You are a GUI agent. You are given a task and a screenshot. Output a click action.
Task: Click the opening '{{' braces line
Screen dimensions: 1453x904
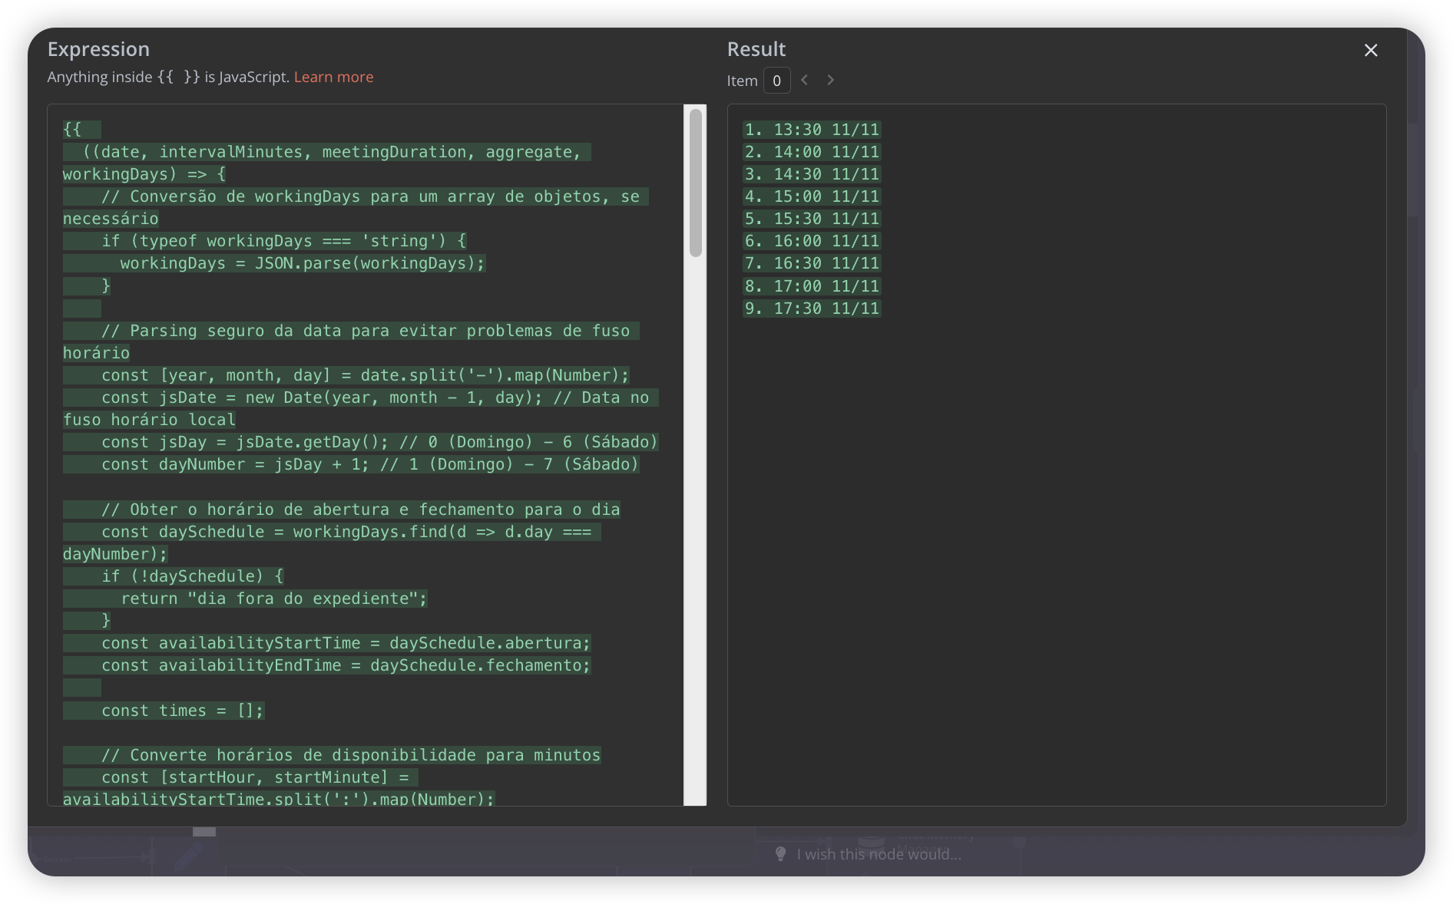[72, 130]
